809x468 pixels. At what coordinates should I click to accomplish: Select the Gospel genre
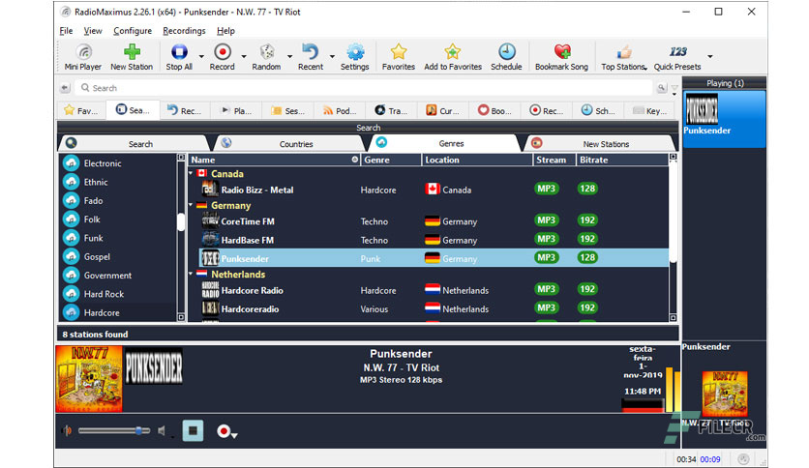[118, 256]
